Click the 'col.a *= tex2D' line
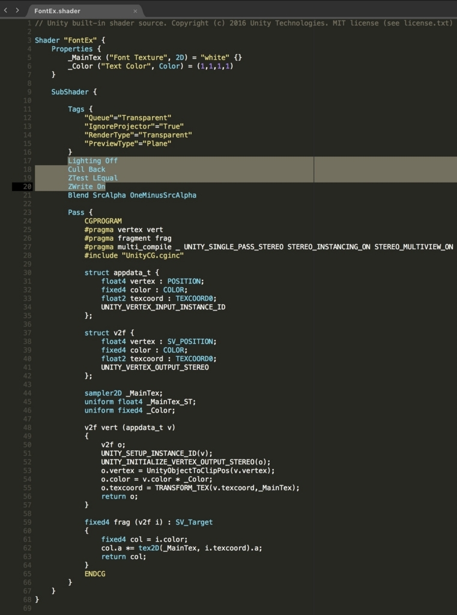The height and width of the screenshot is (615, 457). point(181,548)
